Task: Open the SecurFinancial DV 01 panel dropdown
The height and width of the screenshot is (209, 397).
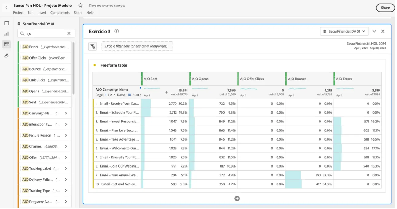Action: (344, 31)
